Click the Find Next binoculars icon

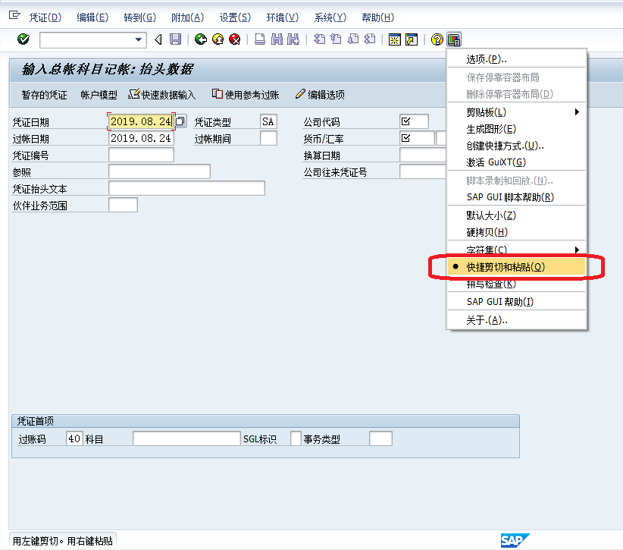click(293, 39)
